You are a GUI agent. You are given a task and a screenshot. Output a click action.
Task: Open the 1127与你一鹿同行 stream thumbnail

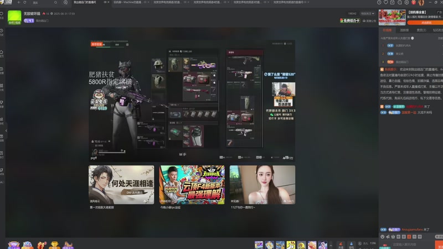(262, 185)
